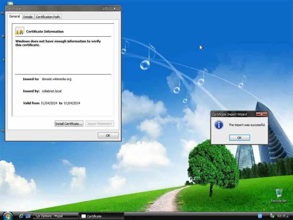
Task: Select the Recycle Bin desktop icon
Action: point(279,195)
